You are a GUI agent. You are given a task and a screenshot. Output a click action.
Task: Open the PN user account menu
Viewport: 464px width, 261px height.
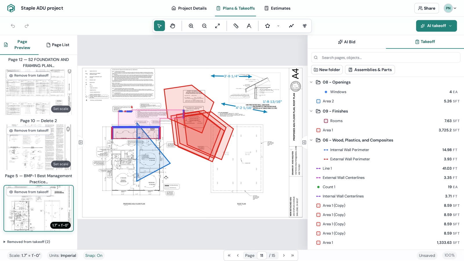point(450,8)
